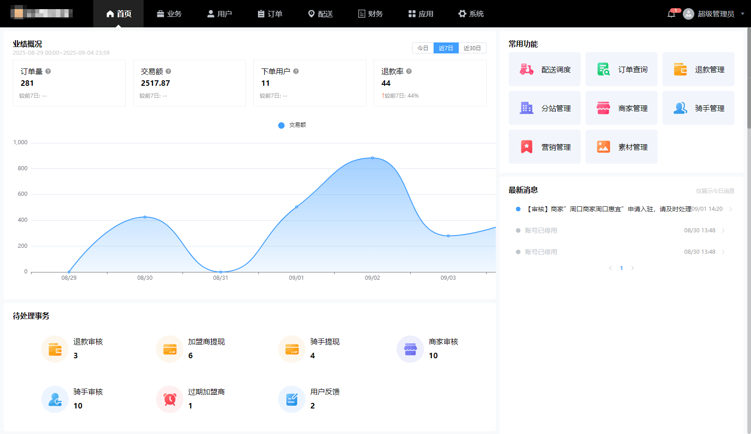Click the 订单量 help question mark

[48, 71]
